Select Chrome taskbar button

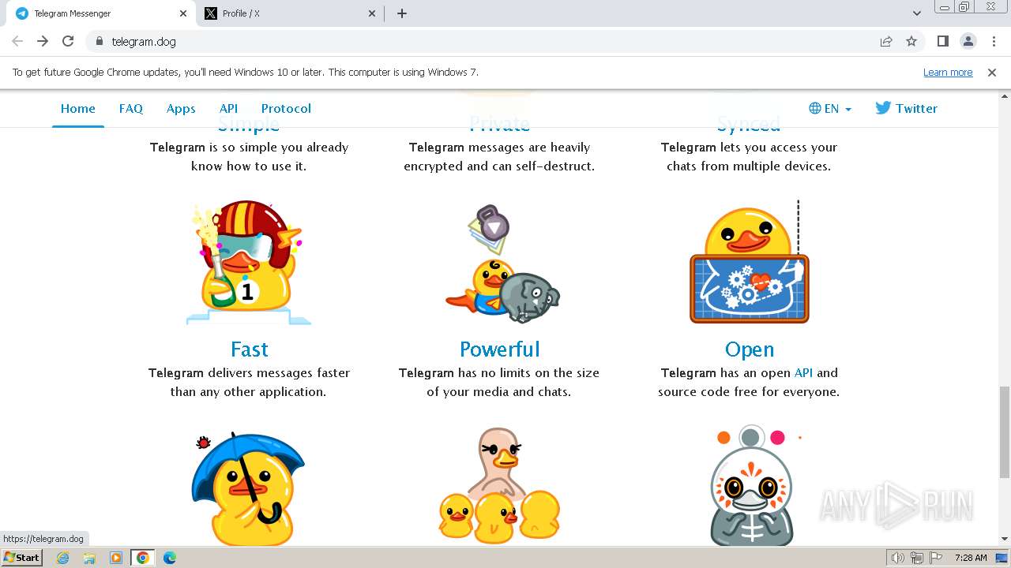click(x=143, y=558)
